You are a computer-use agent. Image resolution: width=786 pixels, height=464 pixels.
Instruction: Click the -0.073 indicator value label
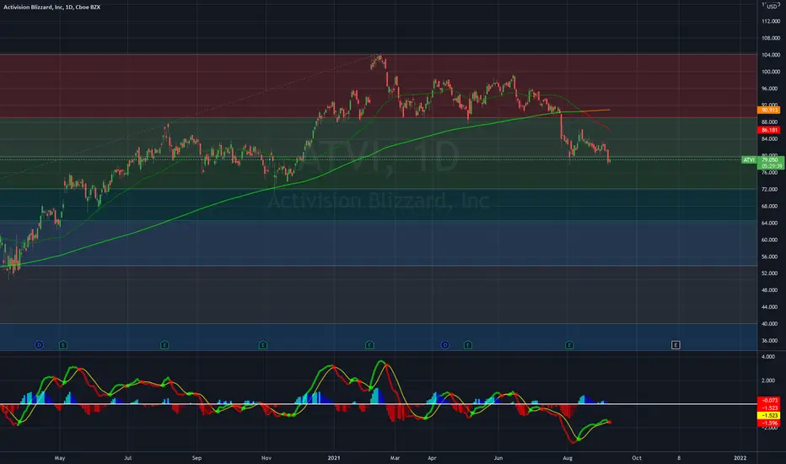[x=769, y=400]
